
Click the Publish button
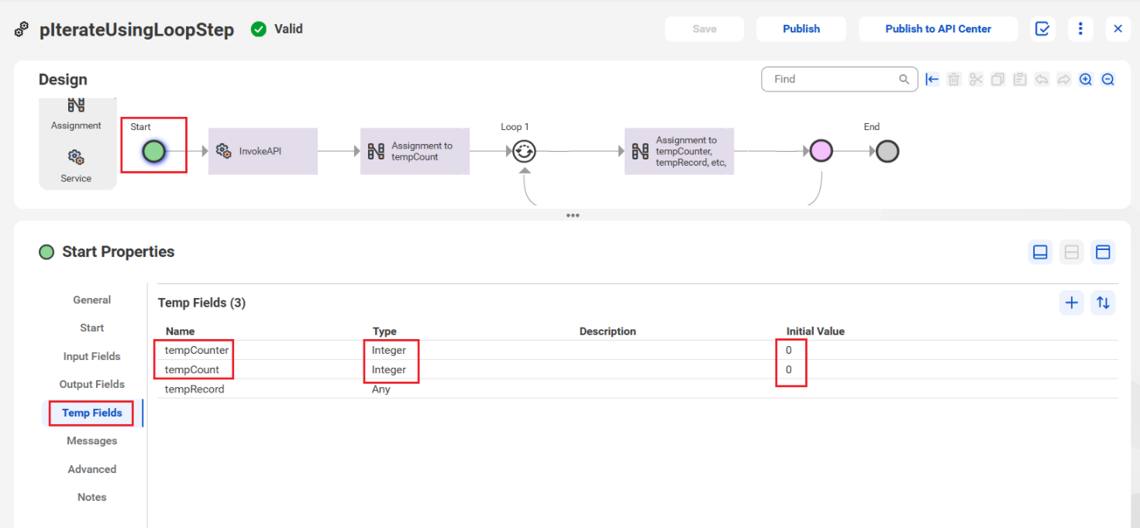tap(801, 29)
